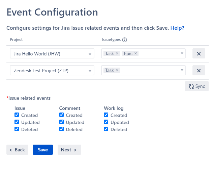Uncheck Issue Updated checkbox
The height and width of the screenshot is (173, 211).
pos(17,122)
